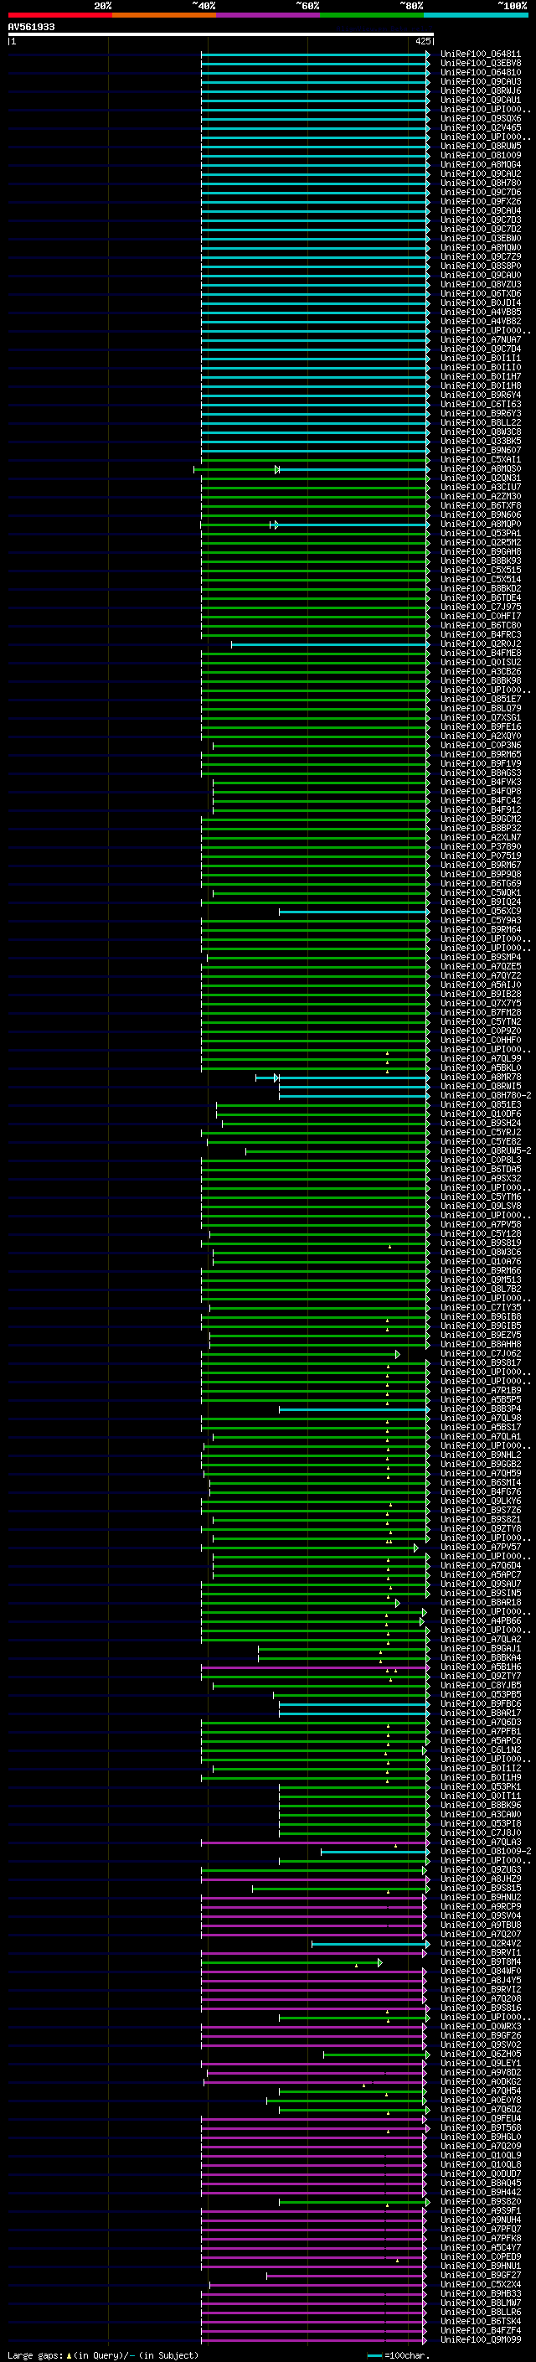Click query end position 425 marker
The image size is (536, 2362).
423,41
